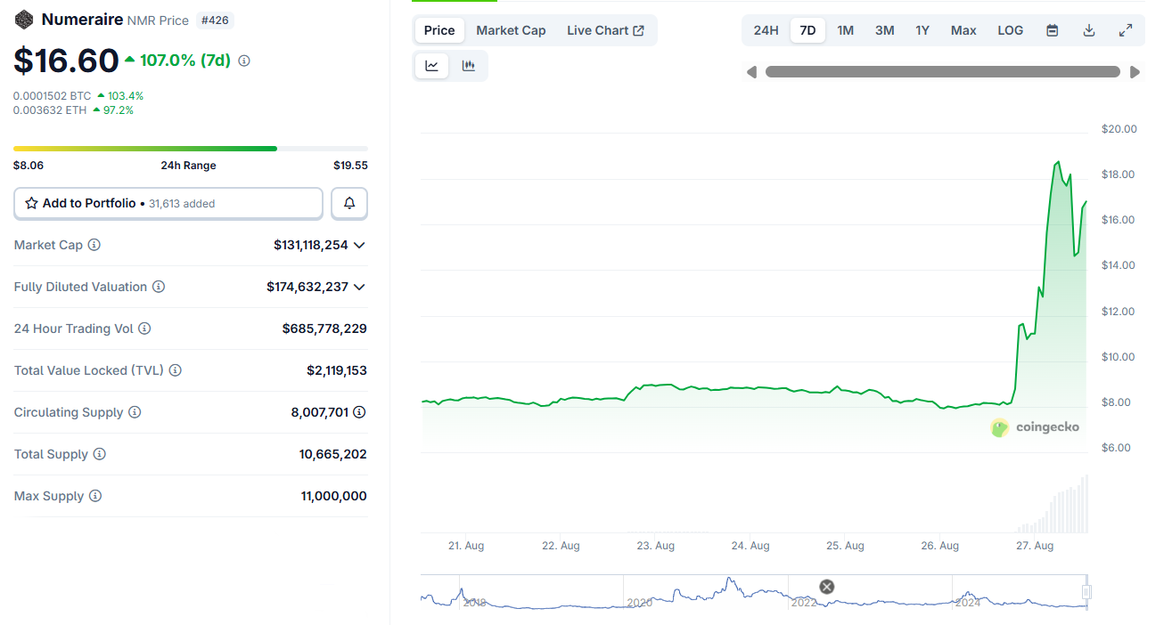Add Numeraire to Portfolio
The height and width of the screenshot is (625, 1172).
168,204
